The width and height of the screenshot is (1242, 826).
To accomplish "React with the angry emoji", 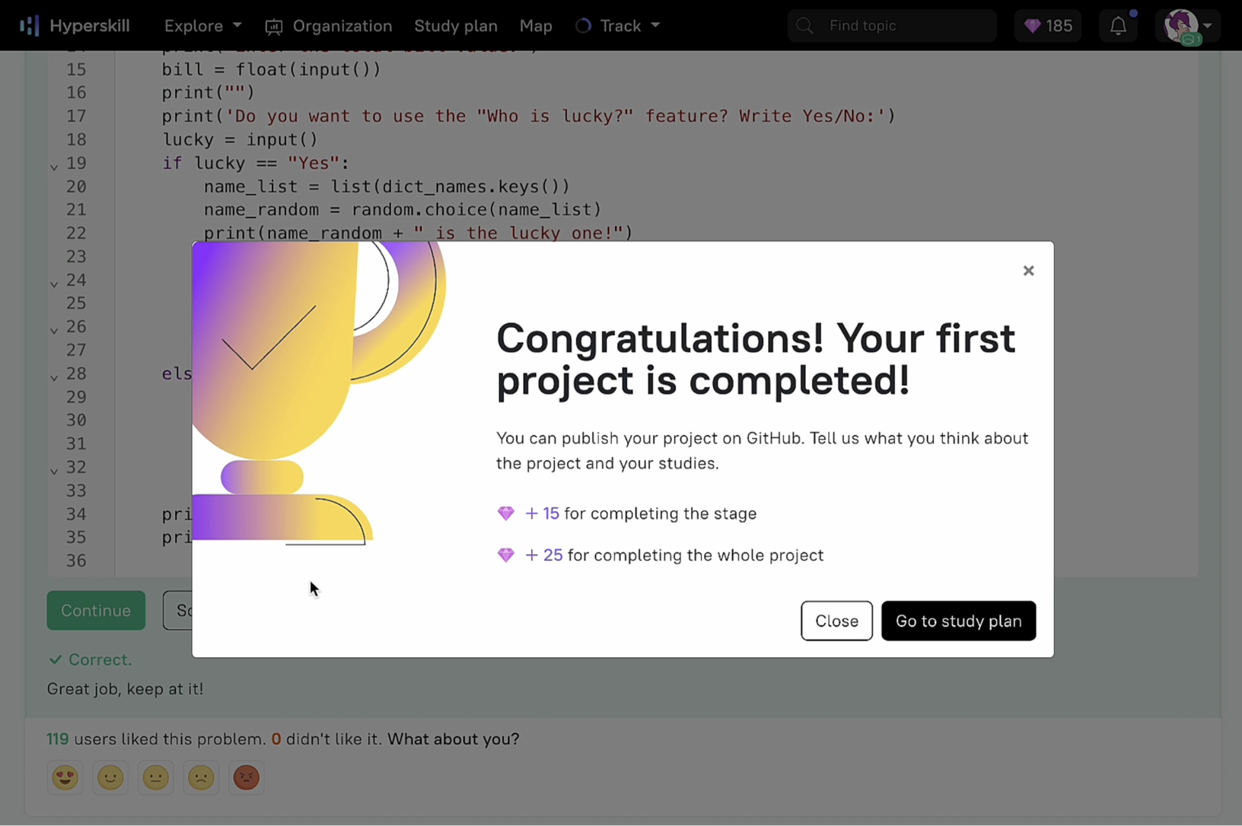I will (x=246, y=777).
